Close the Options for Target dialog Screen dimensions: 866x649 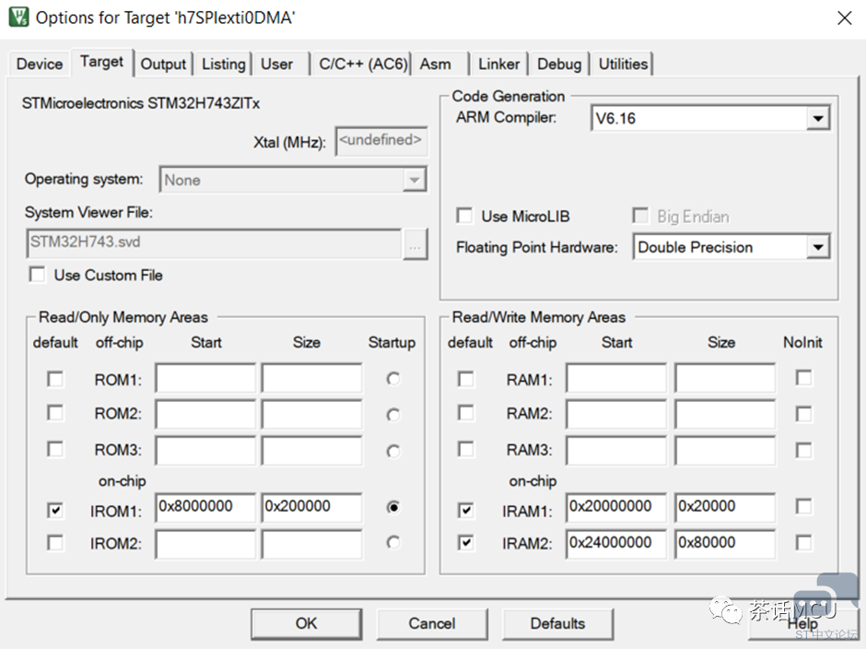844,18
